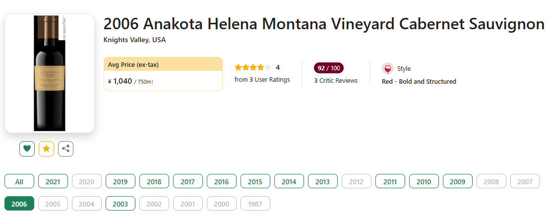Switch to the 2021 vintage

click(x=53, y=181)
